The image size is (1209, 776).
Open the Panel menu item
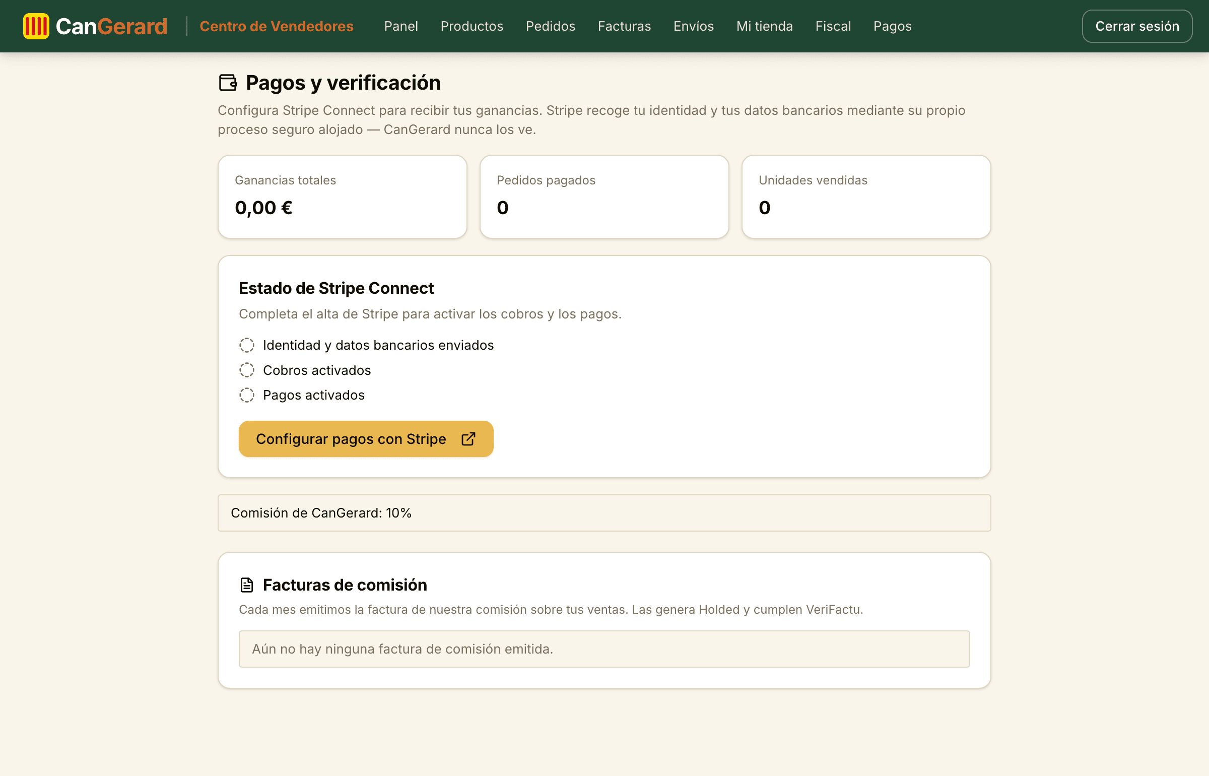pyautogui.click(x=401, y=26)
